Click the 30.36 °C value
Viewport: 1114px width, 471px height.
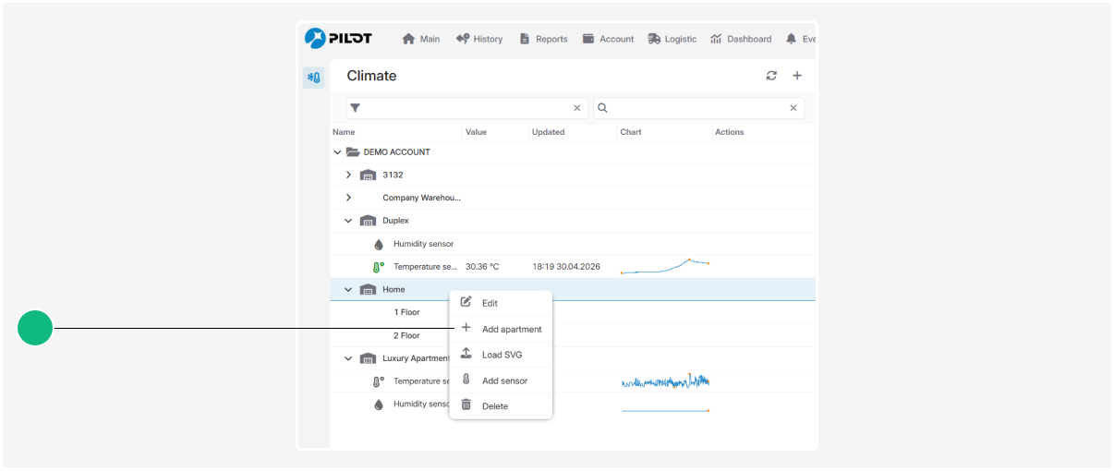click(x=482, y=267)
